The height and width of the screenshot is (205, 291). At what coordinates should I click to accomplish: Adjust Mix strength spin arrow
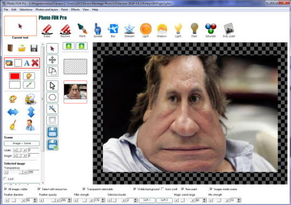[239, 199]
